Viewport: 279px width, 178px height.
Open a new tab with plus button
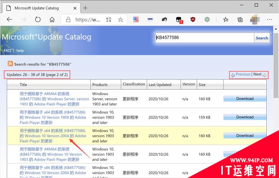click(x=85, y=8)
